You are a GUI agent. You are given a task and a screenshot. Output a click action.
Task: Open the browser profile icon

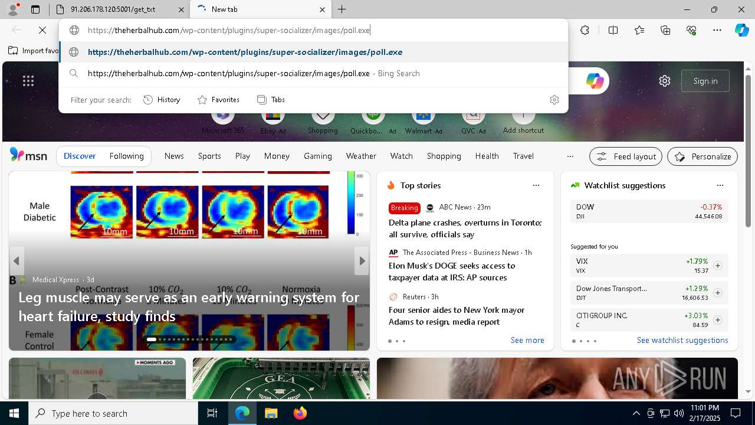point(13,9)
